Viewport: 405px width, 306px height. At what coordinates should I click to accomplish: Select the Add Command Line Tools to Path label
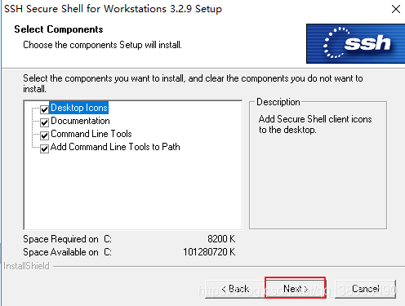tap(115, 147)
